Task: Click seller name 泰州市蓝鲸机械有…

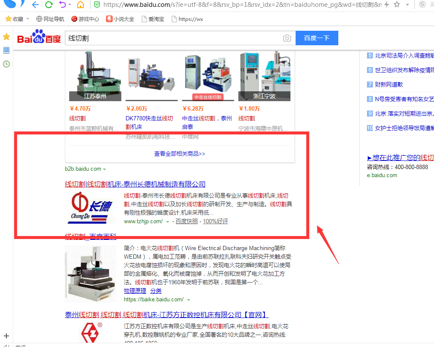Action: click(x=94, y=128)
